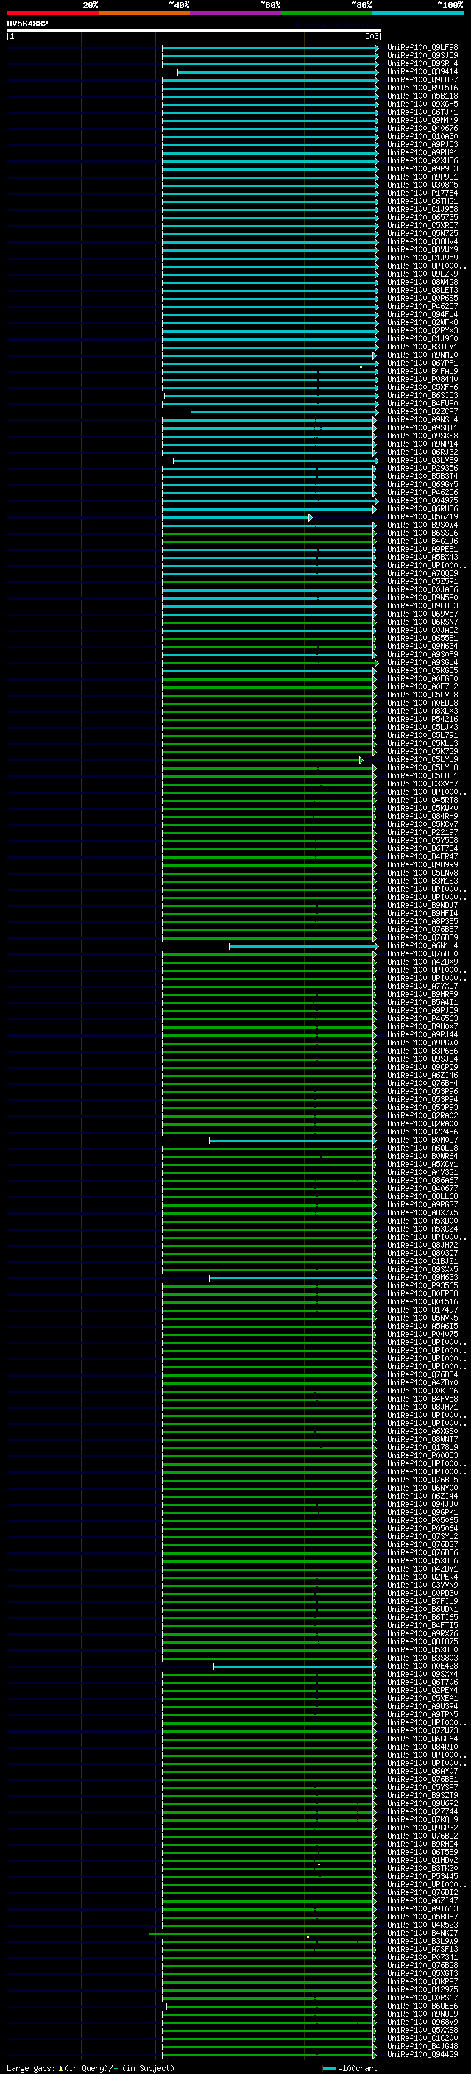Select the UniRef100_Q56Z19 label
Screen dimensions: 471x2074
(422, 517)
